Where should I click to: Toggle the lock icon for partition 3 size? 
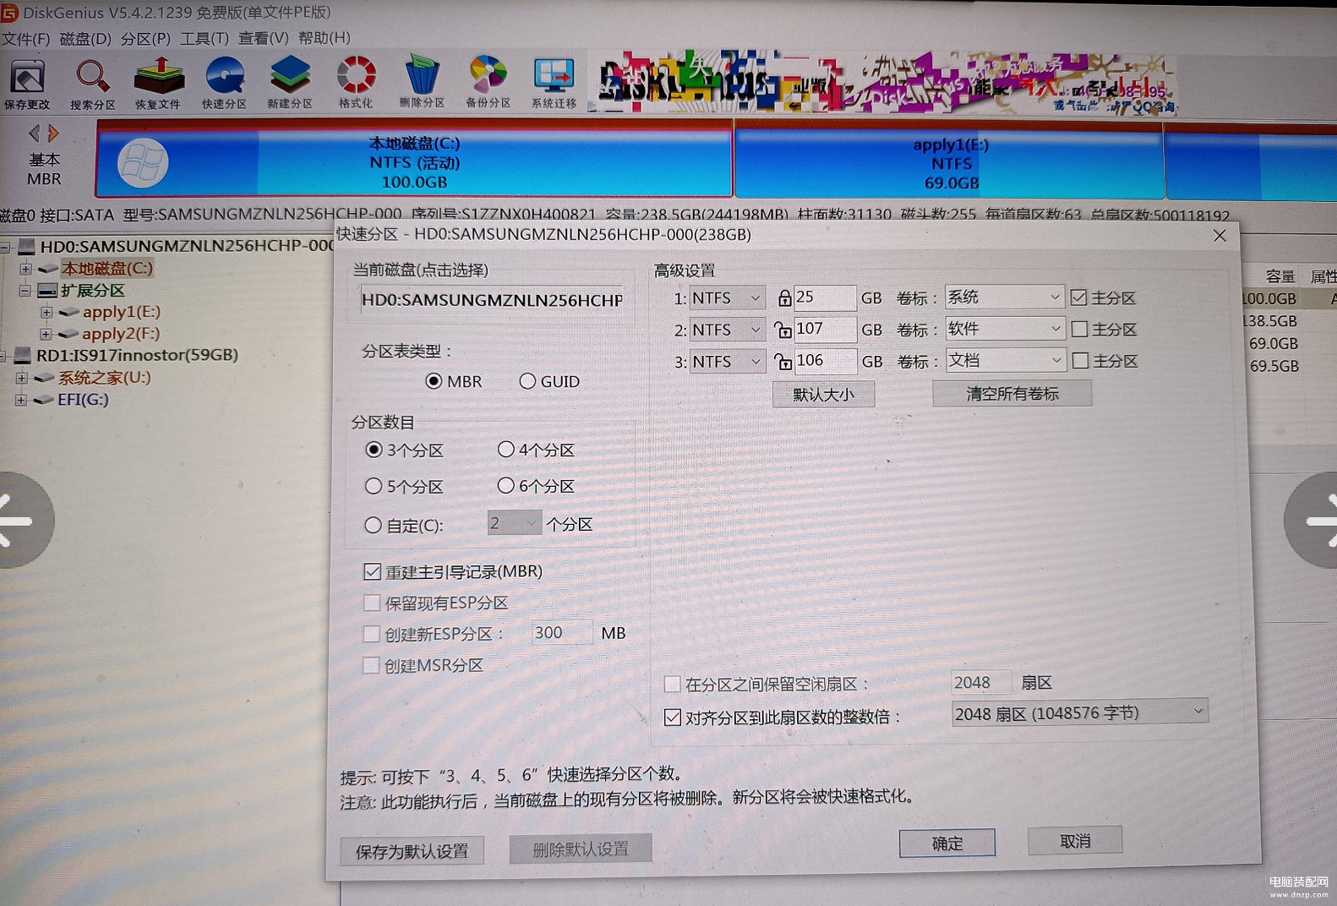coord(783,362)
